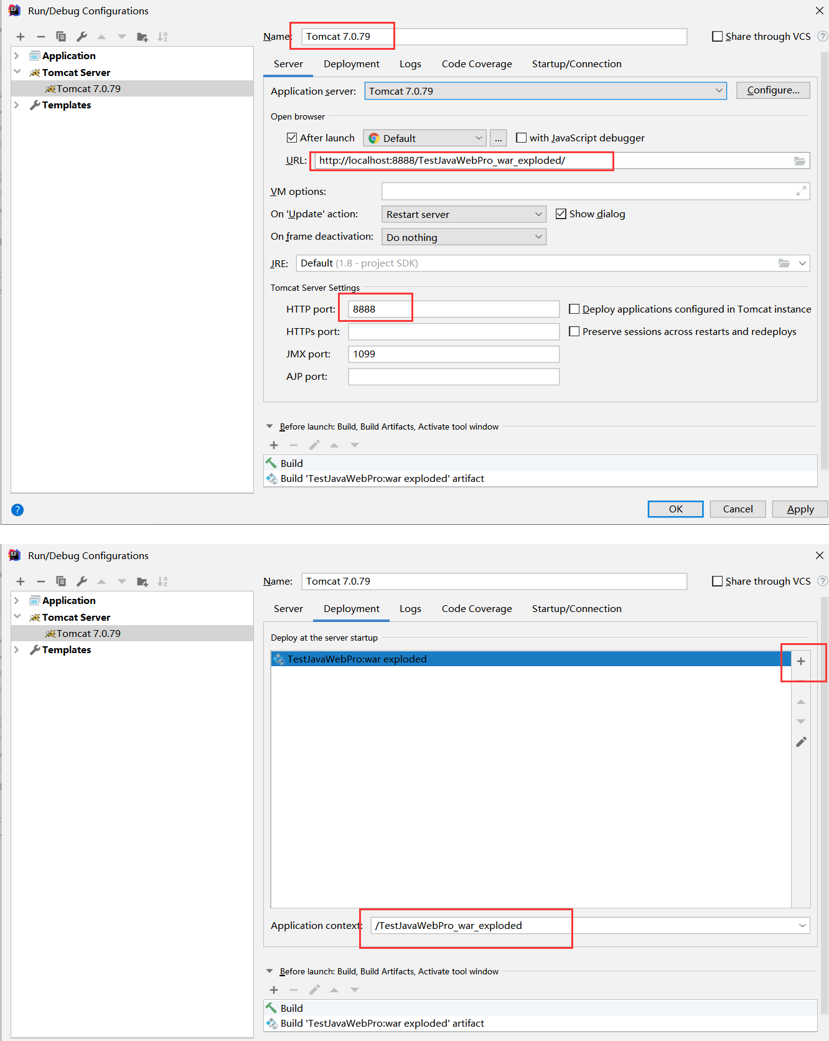
Task: Uncheck the After launch checkbox
Action: click(x=292, y=138)
